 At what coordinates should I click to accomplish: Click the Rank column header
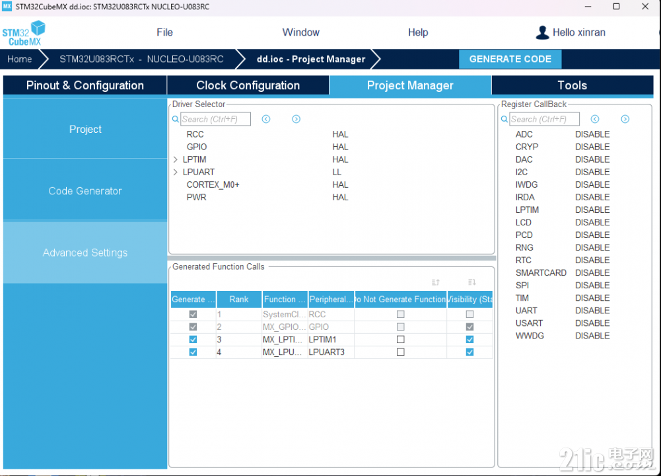point(238,299)
